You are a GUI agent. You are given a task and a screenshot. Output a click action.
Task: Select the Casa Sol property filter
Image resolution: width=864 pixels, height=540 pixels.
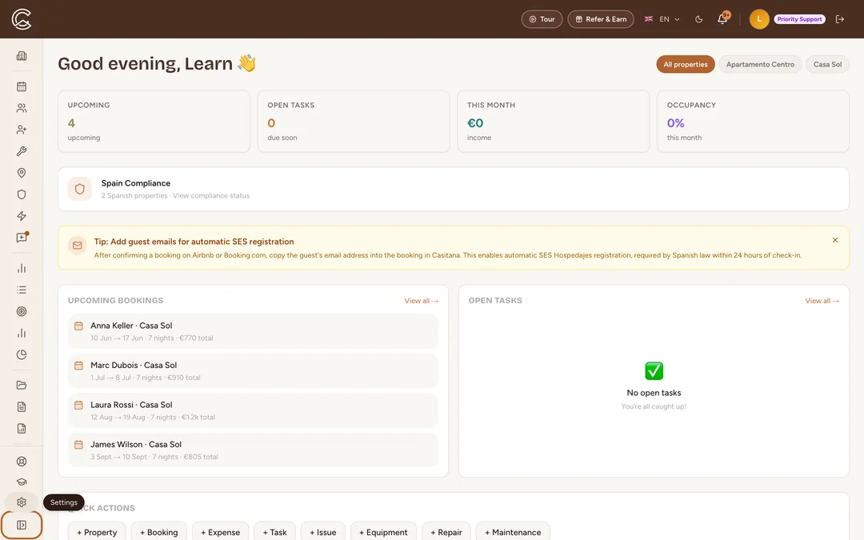[828, 65]
